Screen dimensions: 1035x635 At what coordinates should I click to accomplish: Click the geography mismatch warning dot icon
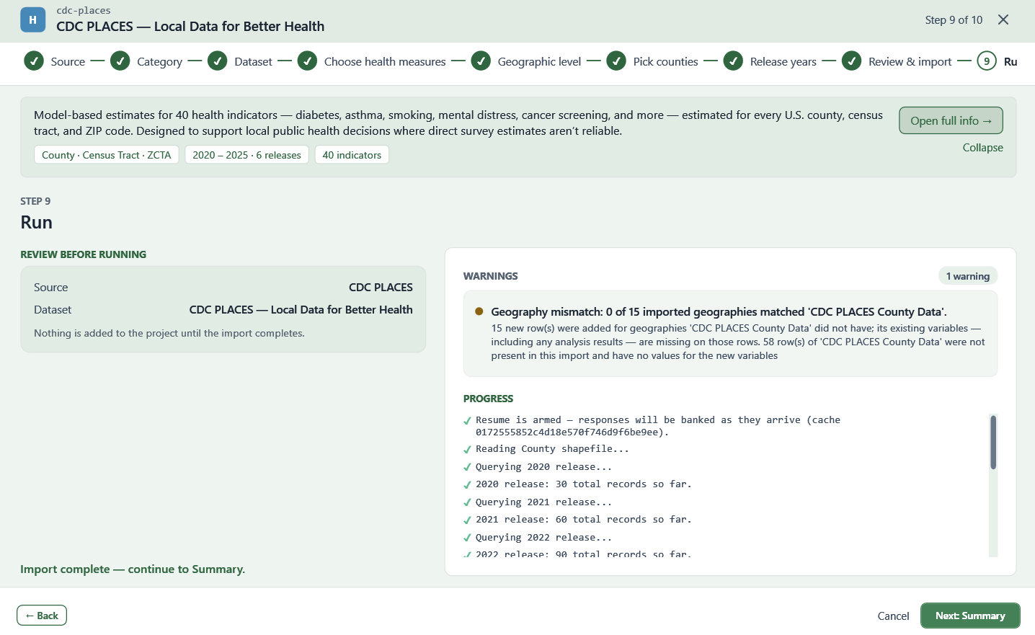click(x=479, y=311)
